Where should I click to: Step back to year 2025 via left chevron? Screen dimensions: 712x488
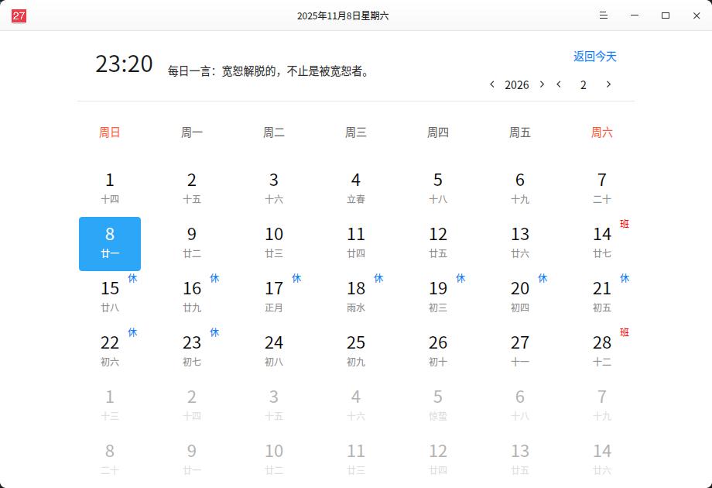click(x=493, y=85)
